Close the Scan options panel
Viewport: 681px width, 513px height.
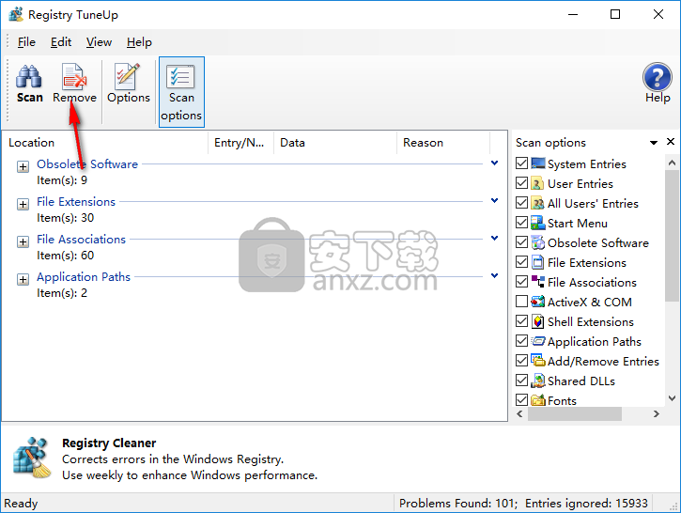point(671,142)
